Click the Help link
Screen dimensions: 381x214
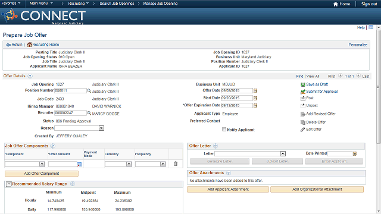coord(361,28)
